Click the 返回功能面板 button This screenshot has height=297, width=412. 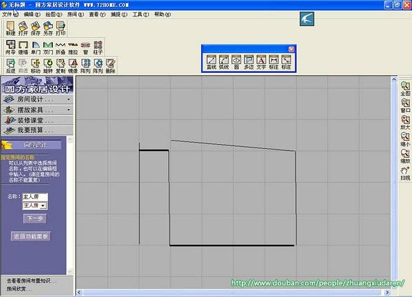click(32, 236)
